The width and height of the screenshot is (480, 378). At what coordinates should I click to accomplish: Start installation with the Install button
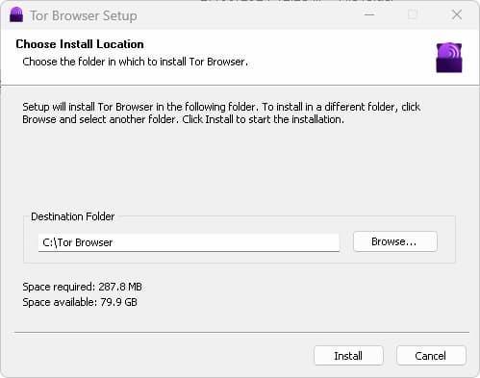pyautogui.click(x=348, y=356)
